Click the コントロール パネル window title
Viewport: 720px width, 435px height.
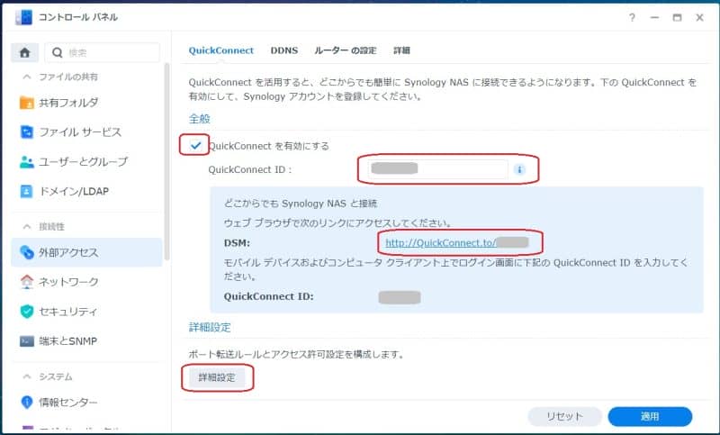pyautogui.click(x=78, y=17)
